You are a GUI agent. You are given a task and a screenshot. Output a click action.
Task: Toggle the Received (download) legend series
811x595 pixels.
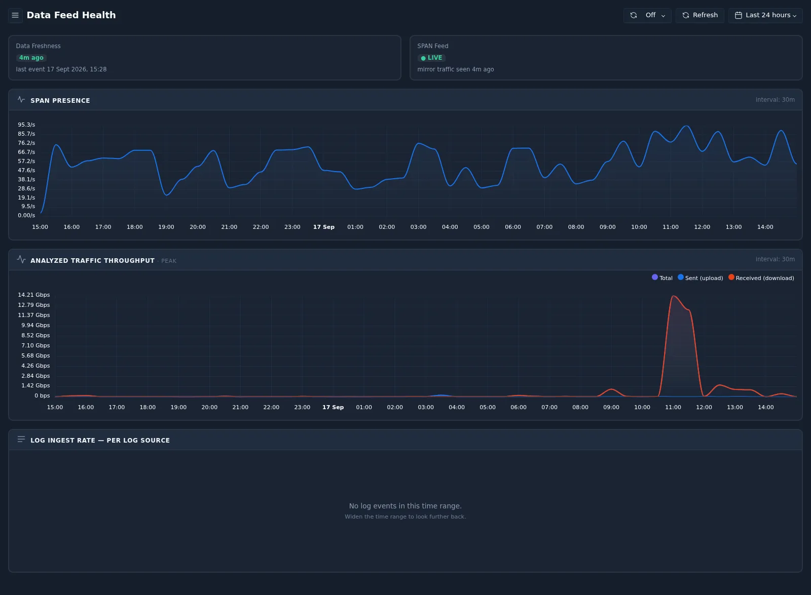pyautogui.click(x=761, y=277)
